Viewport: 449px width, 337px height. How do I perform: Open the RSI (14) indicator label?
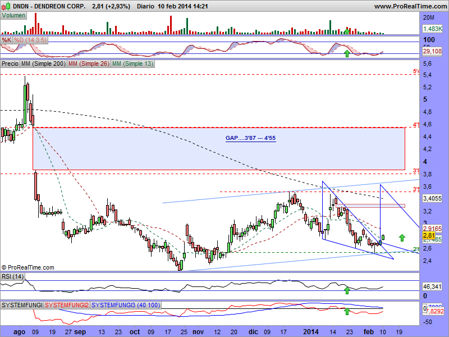12,276
